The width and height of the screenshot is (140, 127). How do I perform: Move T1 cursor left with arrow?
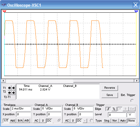click(x=10, y=88)
